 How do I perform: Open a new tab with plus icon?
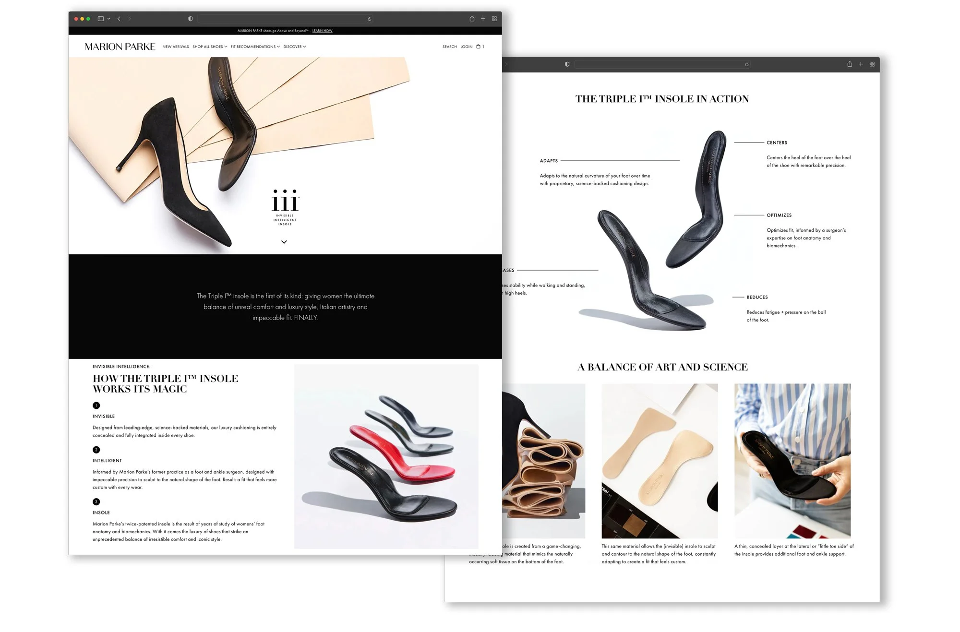[483, 19]
